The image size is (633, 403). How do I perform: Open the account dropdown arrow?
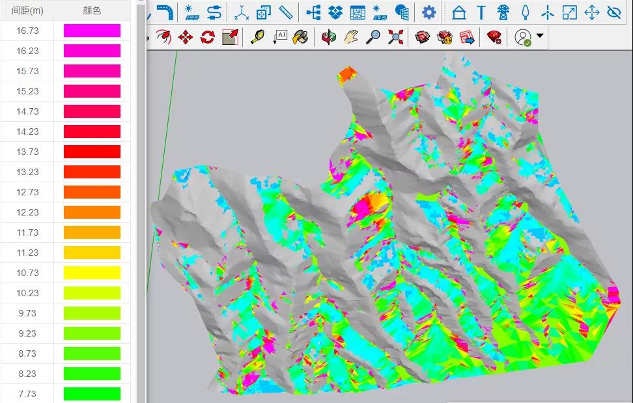point(540,36)
